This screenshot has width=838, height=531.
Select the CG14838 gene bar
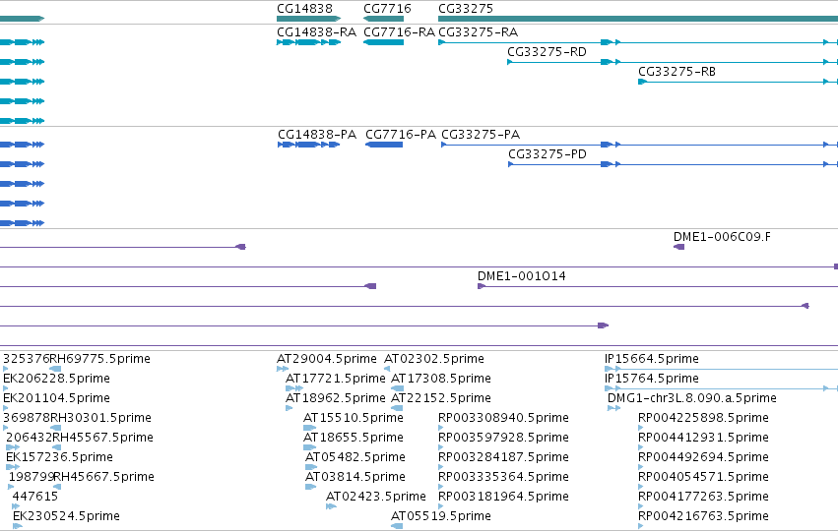tap(308, 19)
